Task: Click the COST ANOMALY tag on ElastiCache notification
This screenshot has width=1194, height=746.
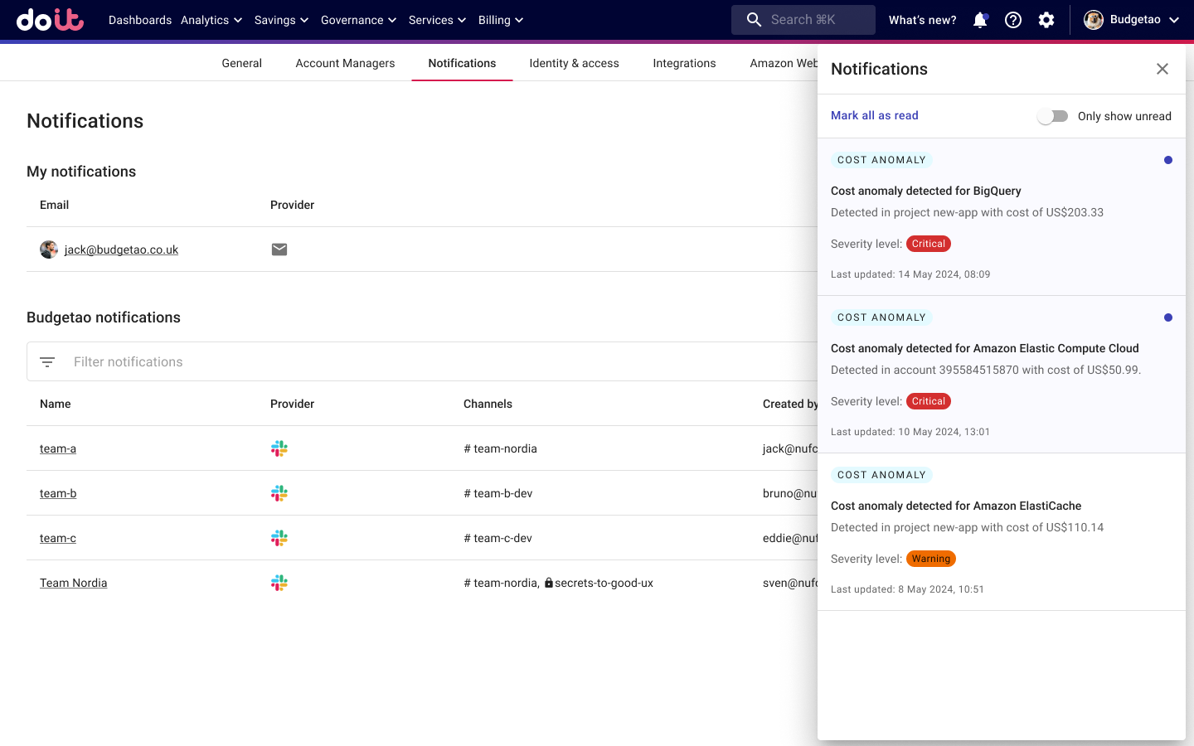Action: pyautogui.click(x=881, y=475)
